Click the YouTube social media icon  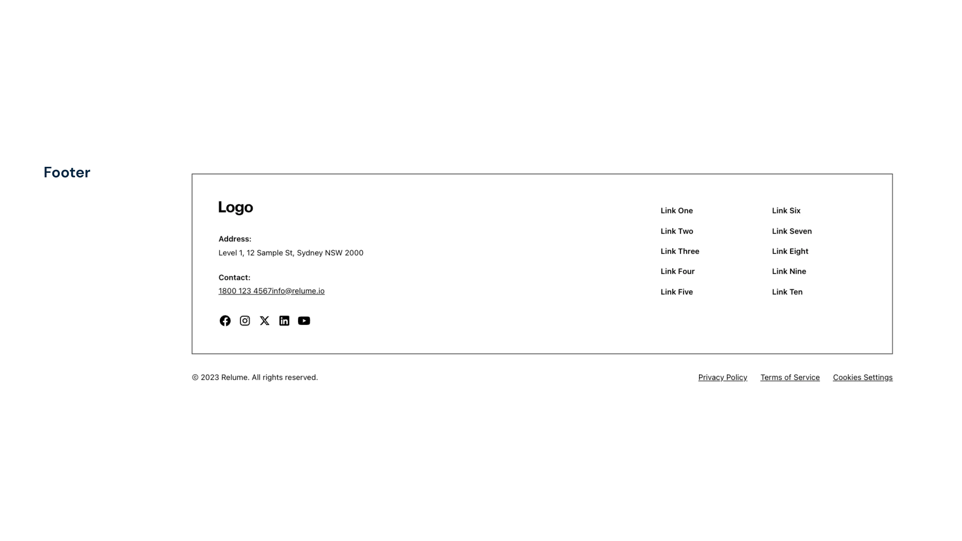pyautogui.click(x=303, y=320)
